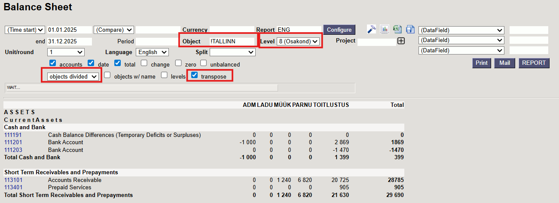This screenshot has height=203, width=559.
Task: Open account link 111201
Action: tap(13, 142)
